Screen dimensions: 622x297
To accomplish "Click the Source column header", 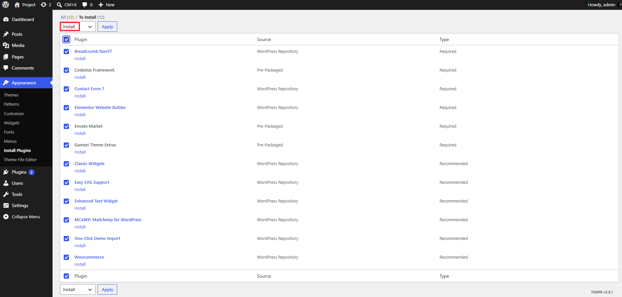I will [264, 39].
